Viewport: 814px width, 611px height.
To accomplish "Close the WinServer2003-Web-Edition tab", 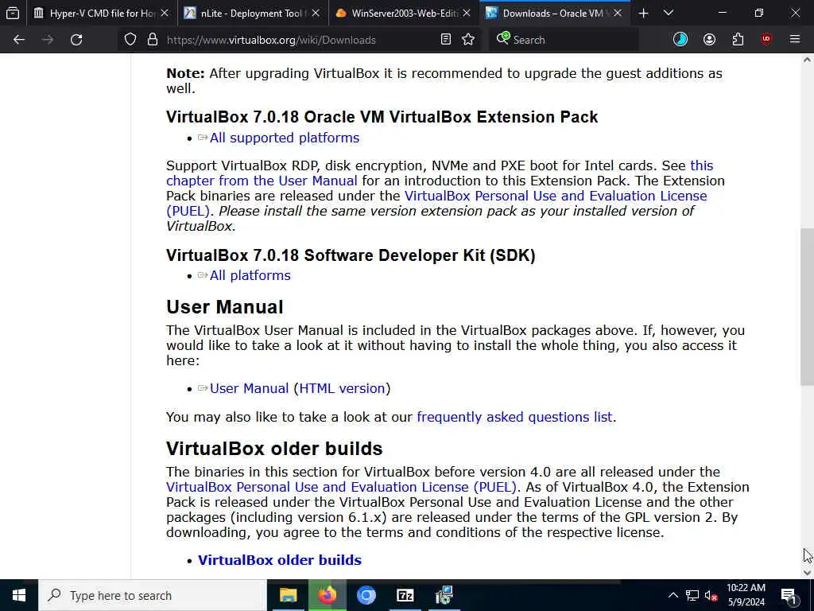I will click(466, 13).
